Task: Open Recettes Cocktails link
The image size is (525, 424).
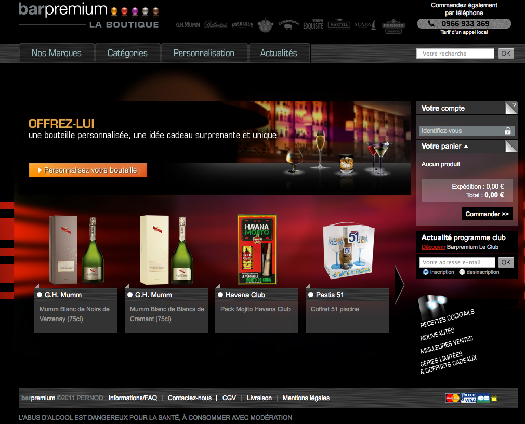Action: point(448,318)
